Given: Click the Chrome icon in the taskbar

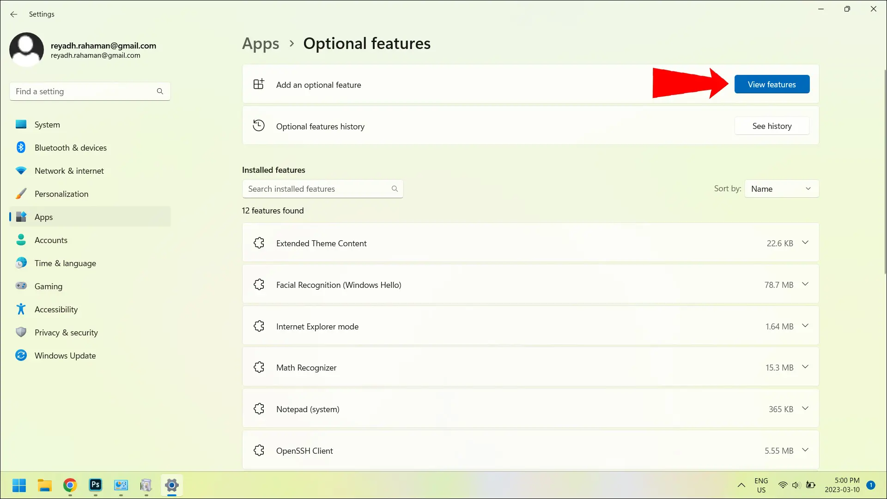Looking at the screenshot, I should pos(69,485).
